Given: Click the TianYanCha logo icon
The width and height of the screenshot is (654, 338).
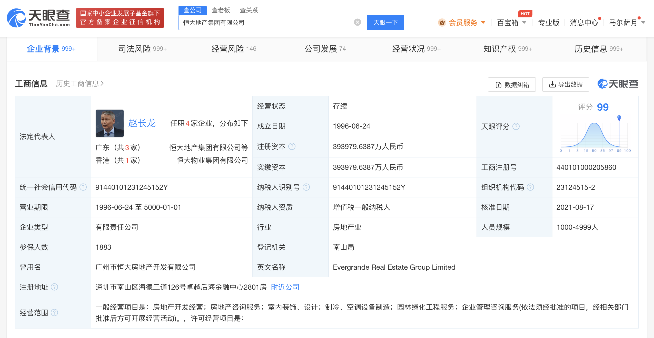Looking at the screenshot, I should click(x=16, y=18).
